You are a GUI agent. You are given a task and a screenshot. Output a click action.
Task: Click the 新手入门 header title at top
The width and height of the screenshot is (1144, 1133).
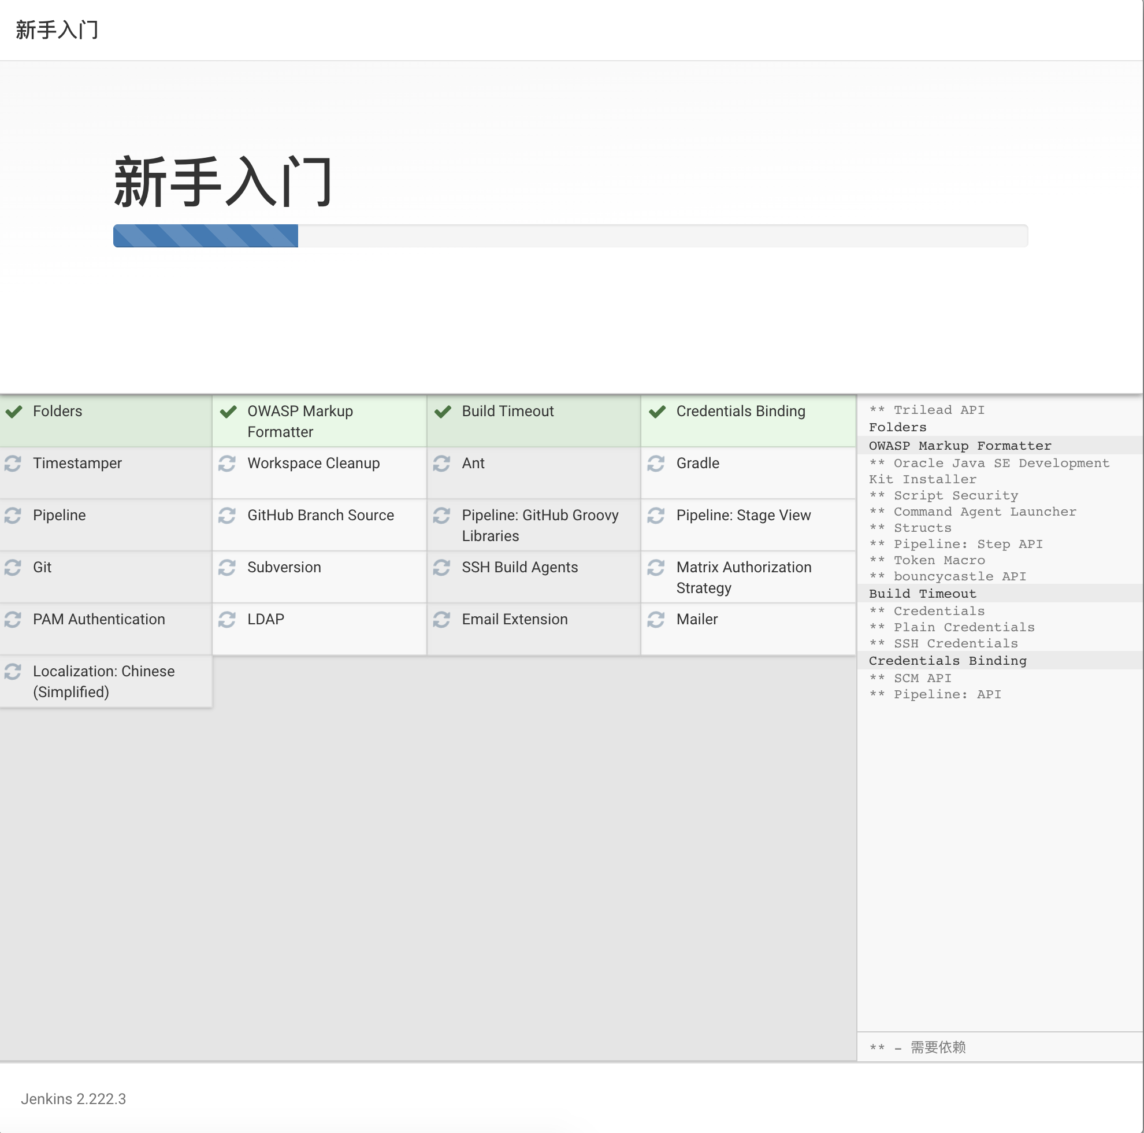tap(57, 29)
